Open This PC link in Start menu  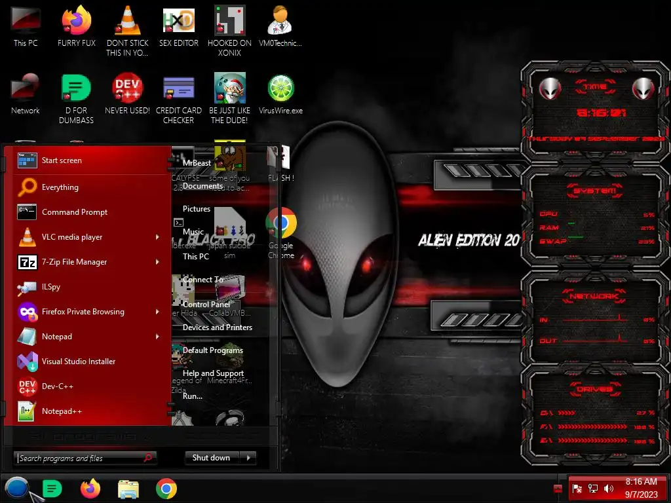(x=195, y=257)
